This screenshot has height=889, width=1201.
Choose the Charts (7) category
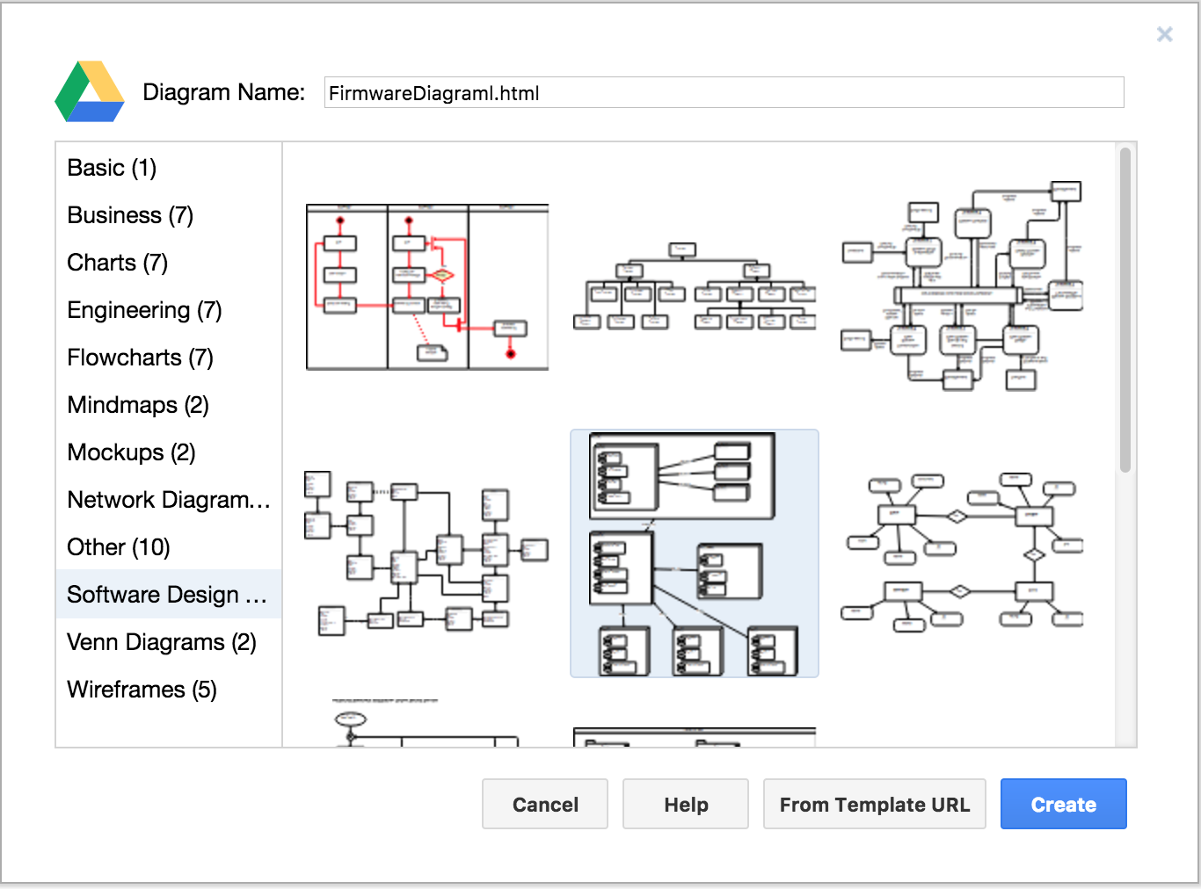117,263
